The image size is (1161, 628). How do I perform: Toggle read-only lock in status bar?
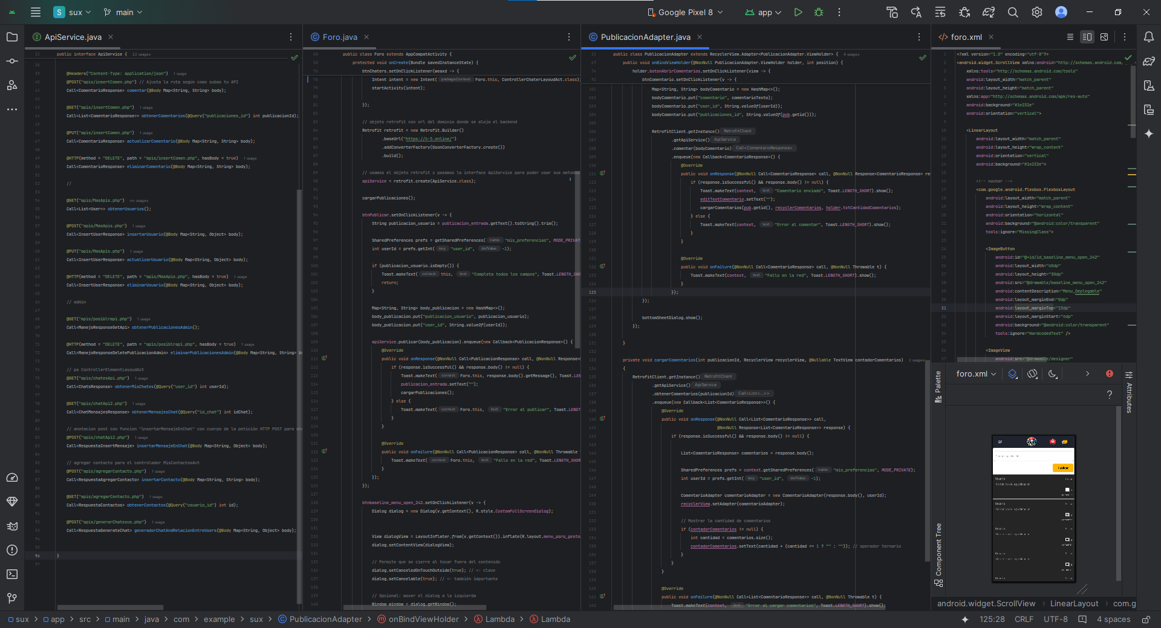pos(1146,620)
